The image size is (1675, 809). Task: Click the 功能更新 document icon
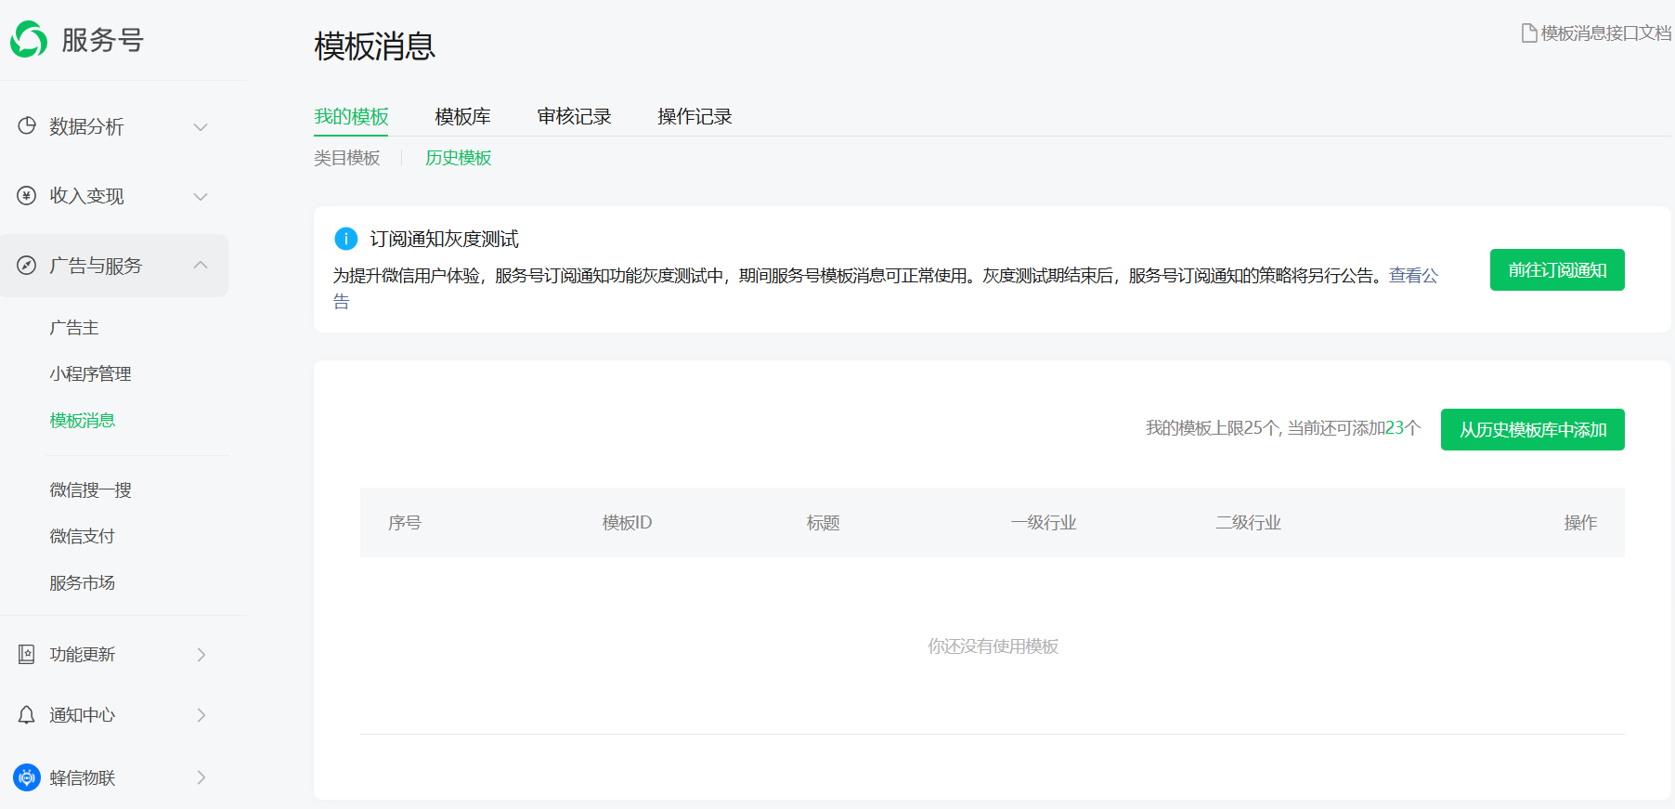click(27, 654)
